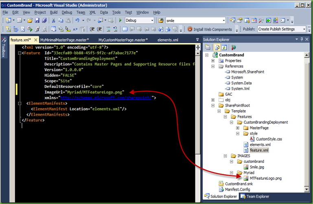Open the XML menu
The width and height of the screenshot is (313, 204).
point(92,12)
